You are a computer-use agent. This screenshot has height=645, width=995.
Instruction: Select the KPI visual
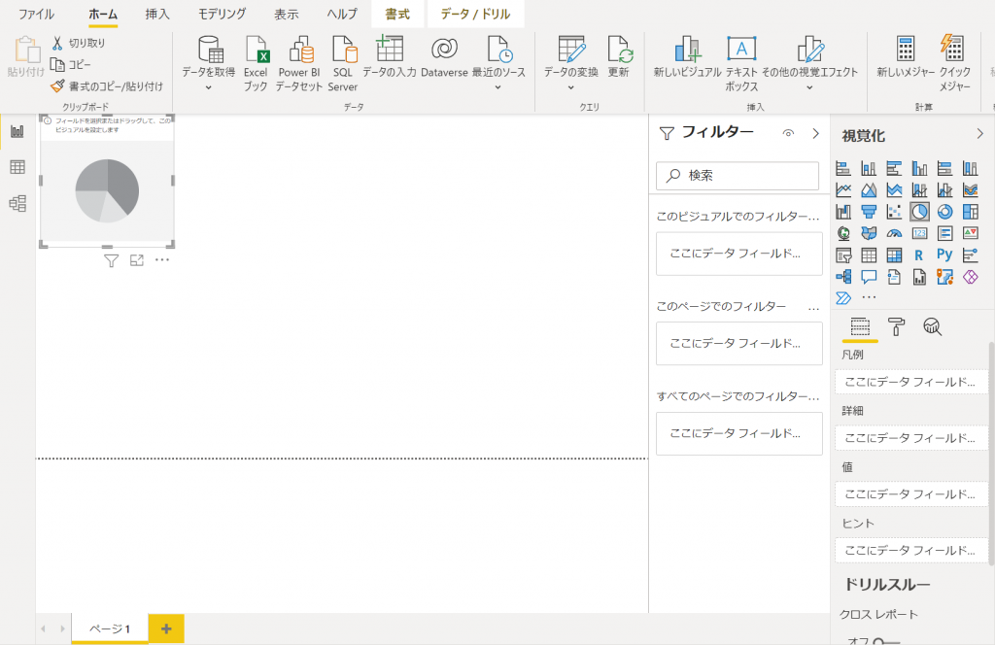pyautogui.click(x=971, y=233)
